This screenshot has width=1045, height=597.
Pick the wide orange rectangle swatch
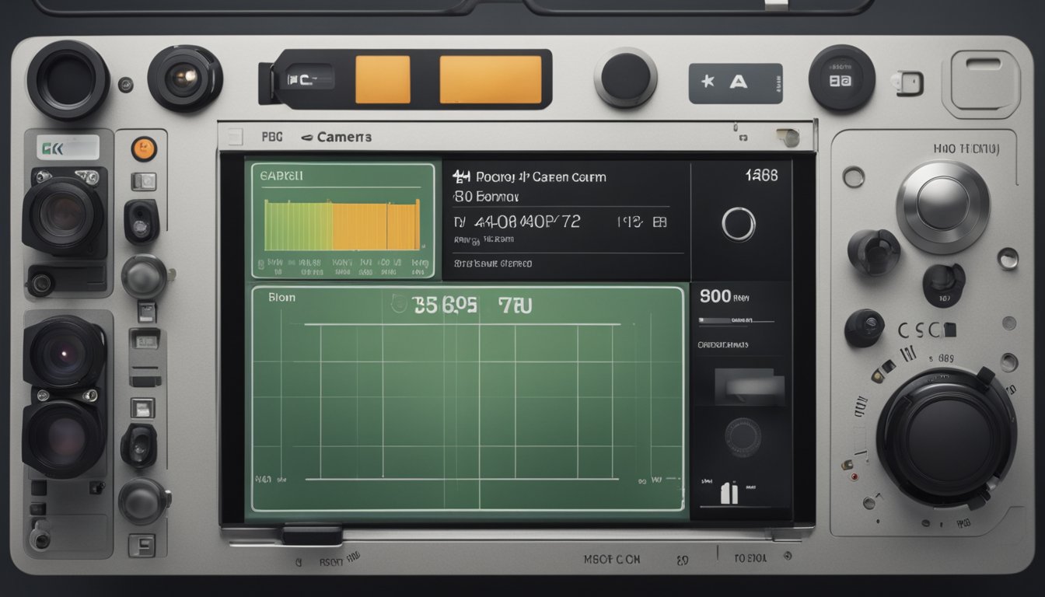490,79
